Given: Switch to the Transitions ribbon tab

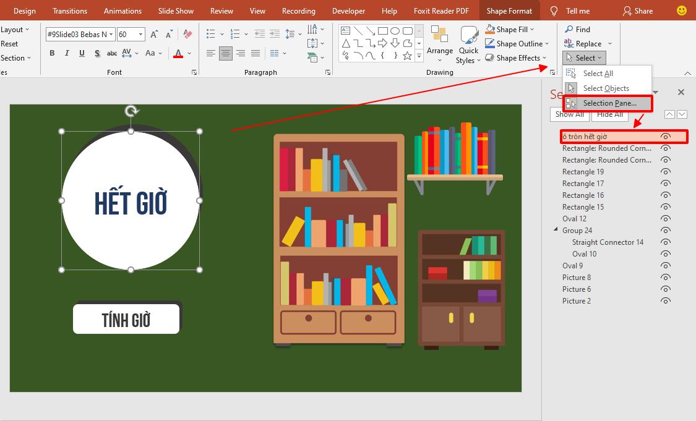Looking at the screenshot, I should pyautogui.click(x=70, y=11).
